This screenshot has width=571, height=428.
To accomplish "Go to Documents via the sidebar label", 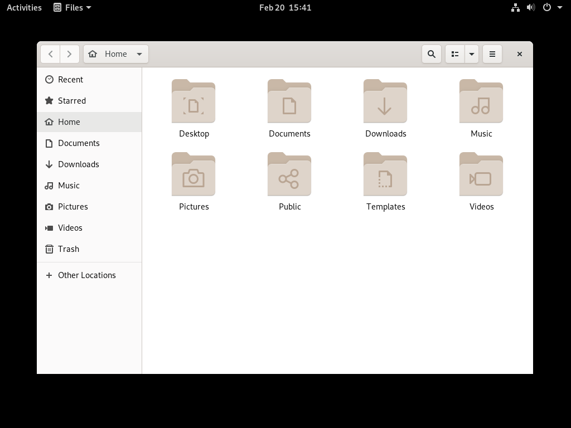I will (x=79, y=143).
